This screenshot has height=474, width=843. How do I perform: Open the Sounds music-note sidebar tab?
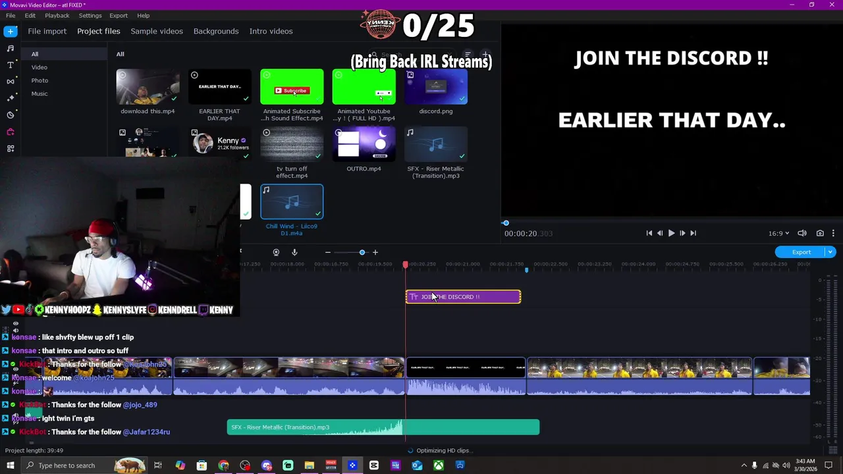click(11, 48)
